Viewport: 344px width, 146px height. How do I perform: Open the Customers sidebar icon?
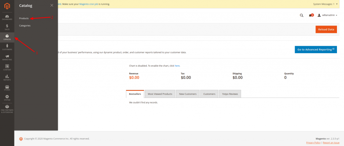7,47
